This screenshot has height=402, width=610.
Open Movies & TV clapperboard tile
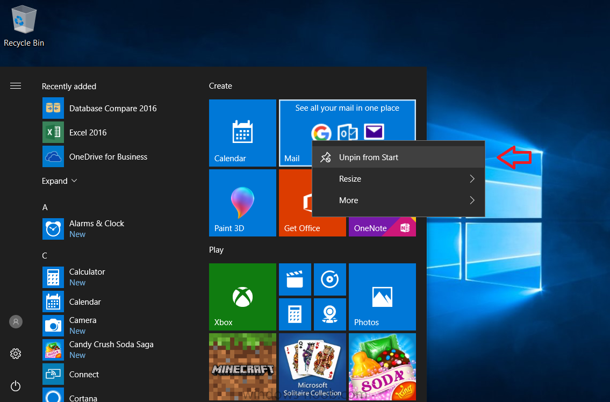coord(295,279)
